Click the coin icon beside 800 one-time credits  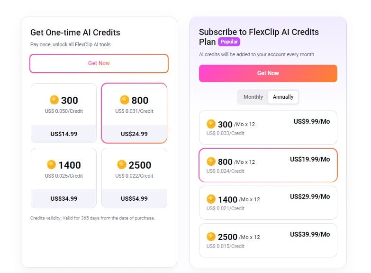[125, 100]
